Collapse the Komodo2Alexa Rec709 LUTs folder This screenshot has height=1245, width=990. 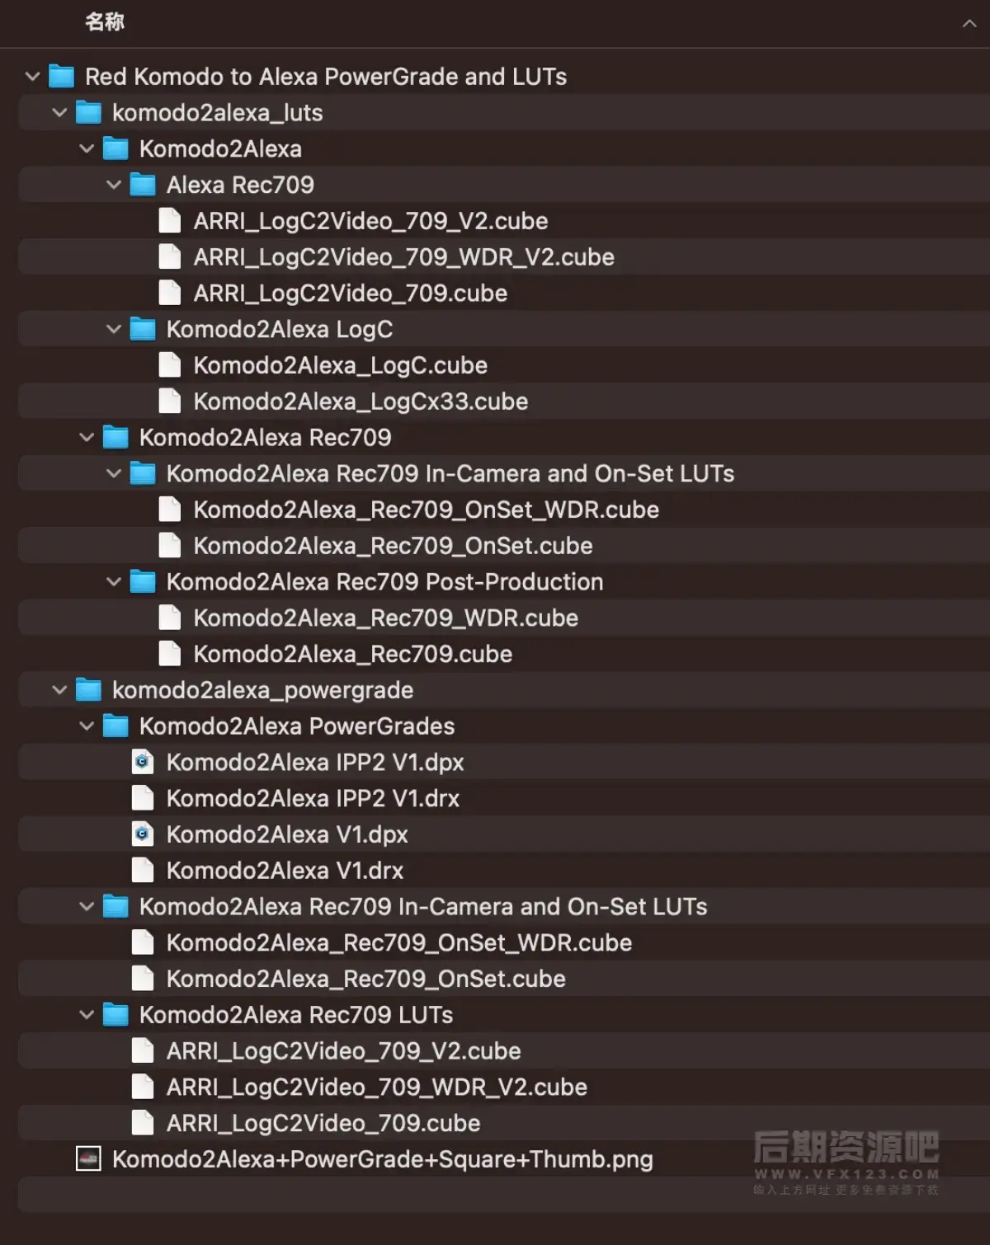click(x=87, y=1015)
